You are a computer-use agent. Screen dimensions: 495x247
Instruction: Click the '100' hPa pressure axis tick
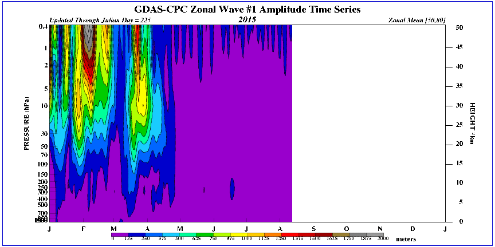click(42, 164)
